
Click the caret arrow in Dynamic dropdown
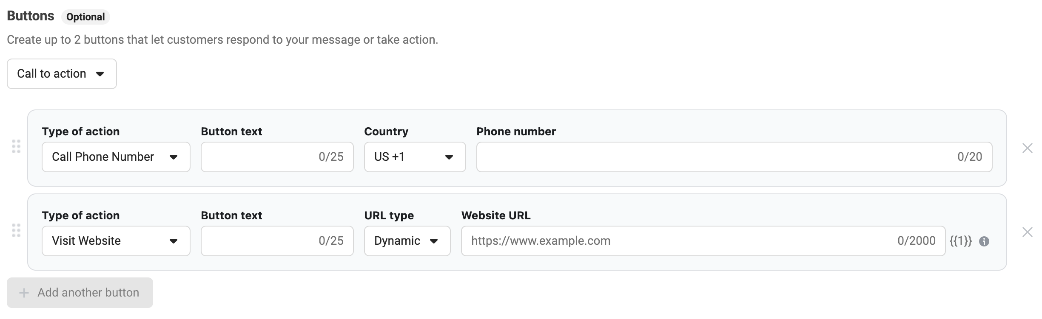click(434, 241)
